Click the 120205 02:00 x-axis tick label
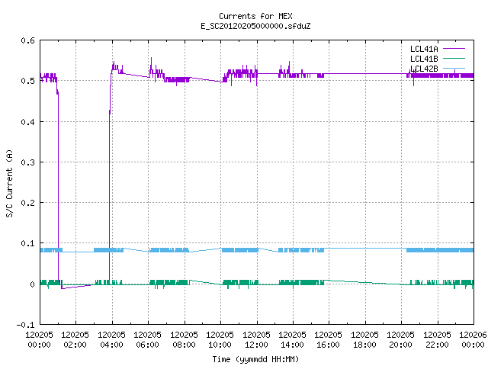Screen dimensions: 488x366 click(75, 340)
